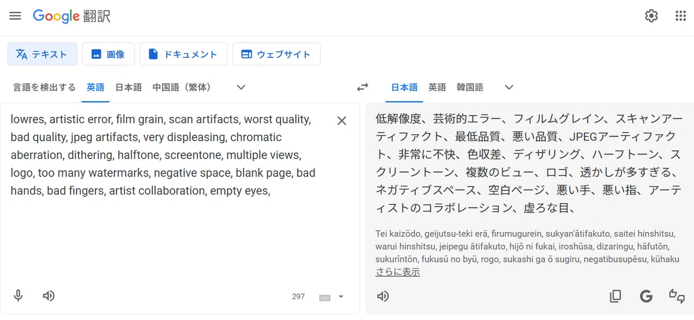Switch to 画像 translation mode
This screenshot has width=694, height=320.
coord(108,54)
